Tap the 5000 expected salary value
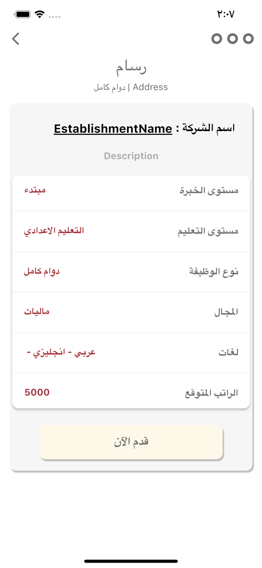This screenshot has height=568, width=262. pos(37,393)
